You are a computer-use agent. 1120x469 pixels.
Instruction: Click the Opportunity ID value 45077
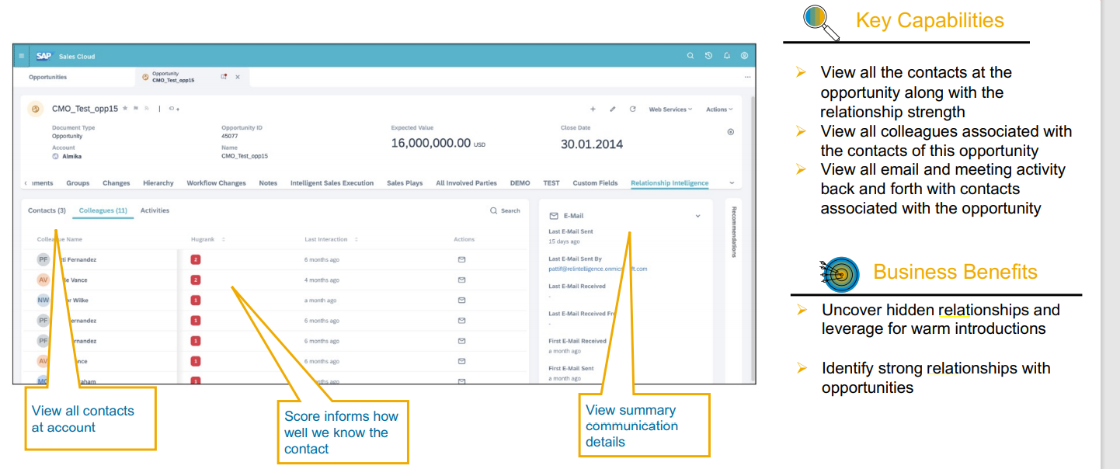[230, 136]
